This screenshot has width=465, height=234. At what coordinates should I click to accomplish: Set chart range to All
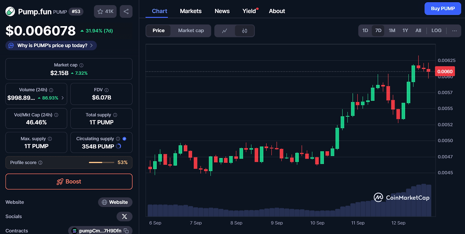coord(418,30)
